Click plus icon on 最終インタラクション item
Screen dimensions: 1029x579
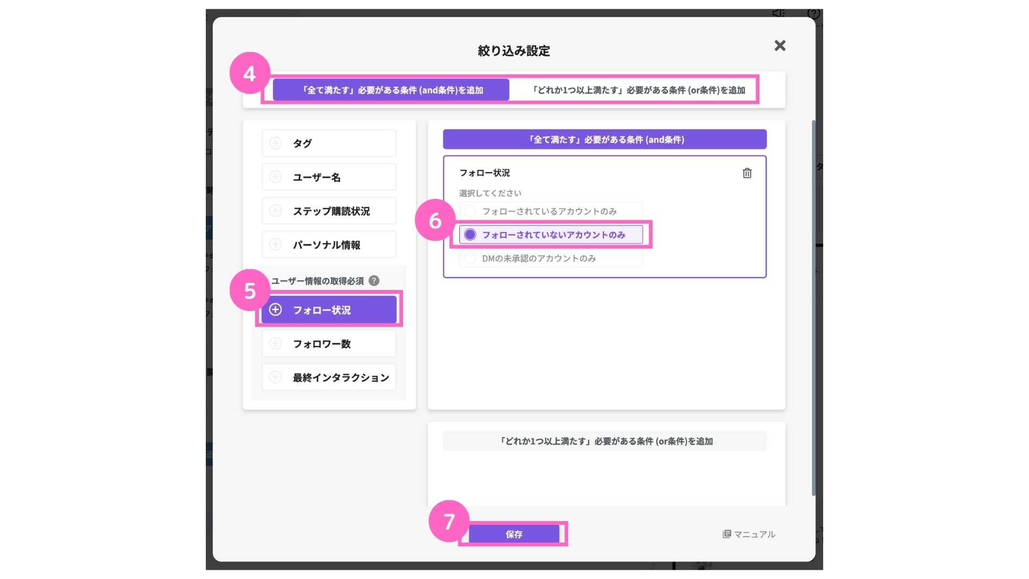(275, 377)
